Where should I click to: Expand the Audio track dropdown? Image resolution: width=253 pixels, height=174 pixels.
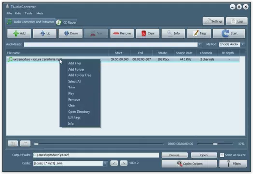tap(200, 44)
